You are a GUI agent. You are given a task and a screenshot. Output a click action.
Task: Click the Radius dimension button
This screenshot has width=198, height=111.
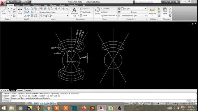click(84, 9)
